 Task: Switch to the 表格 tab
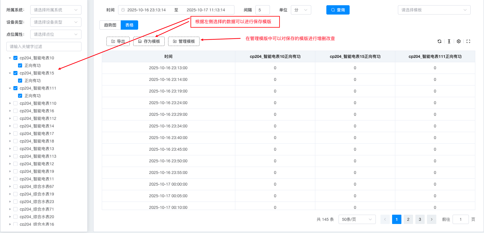[129, 25]
